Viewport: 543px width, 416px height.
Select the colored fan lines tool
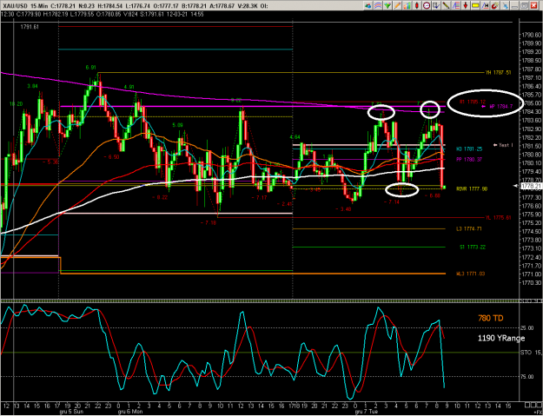click(x=456, y=5)
